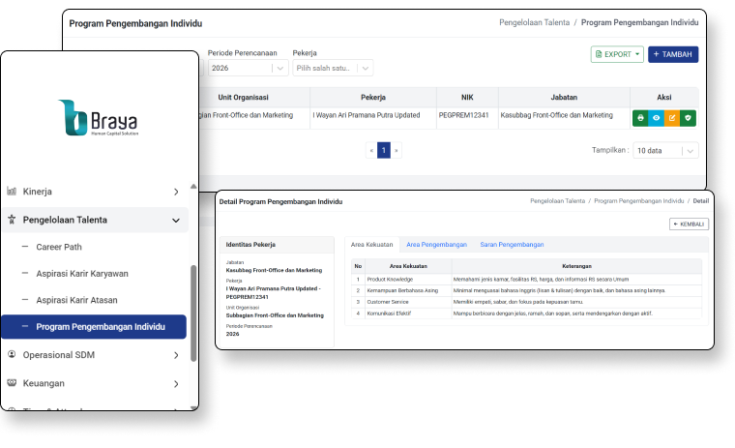Click the Pengelolaan Talenta star-person icon
This screenshot has width=735, height=448.
[x=12, y=220]
